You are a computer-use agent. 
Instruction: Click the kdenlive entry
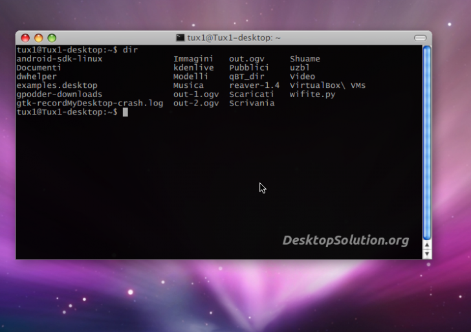pos(193,67)
